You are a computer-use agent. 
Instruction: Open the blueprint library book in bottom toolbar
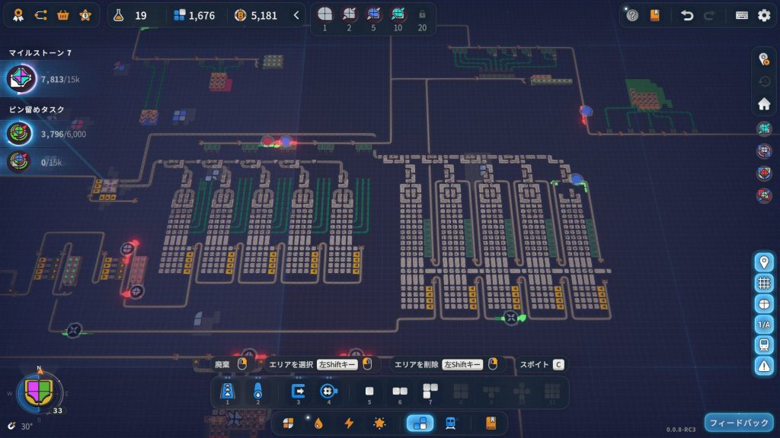pos(491,423)
